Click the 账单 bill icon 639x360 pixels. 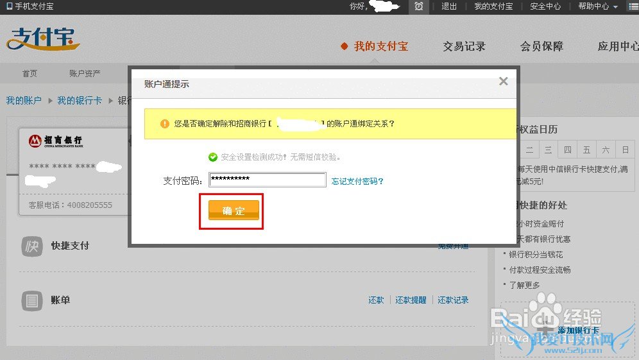click(x=32, y=301)
